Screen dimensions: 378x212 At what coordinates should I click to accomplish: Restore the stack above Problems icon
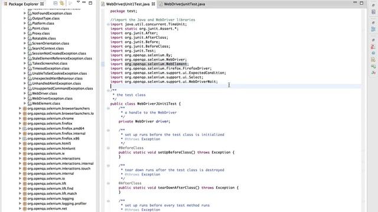pos(373,40)
